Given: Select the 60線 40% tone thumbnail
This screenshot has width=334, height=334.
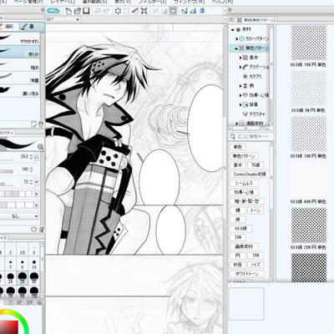Looking at the screenshot, I should (x=308, y=180).
